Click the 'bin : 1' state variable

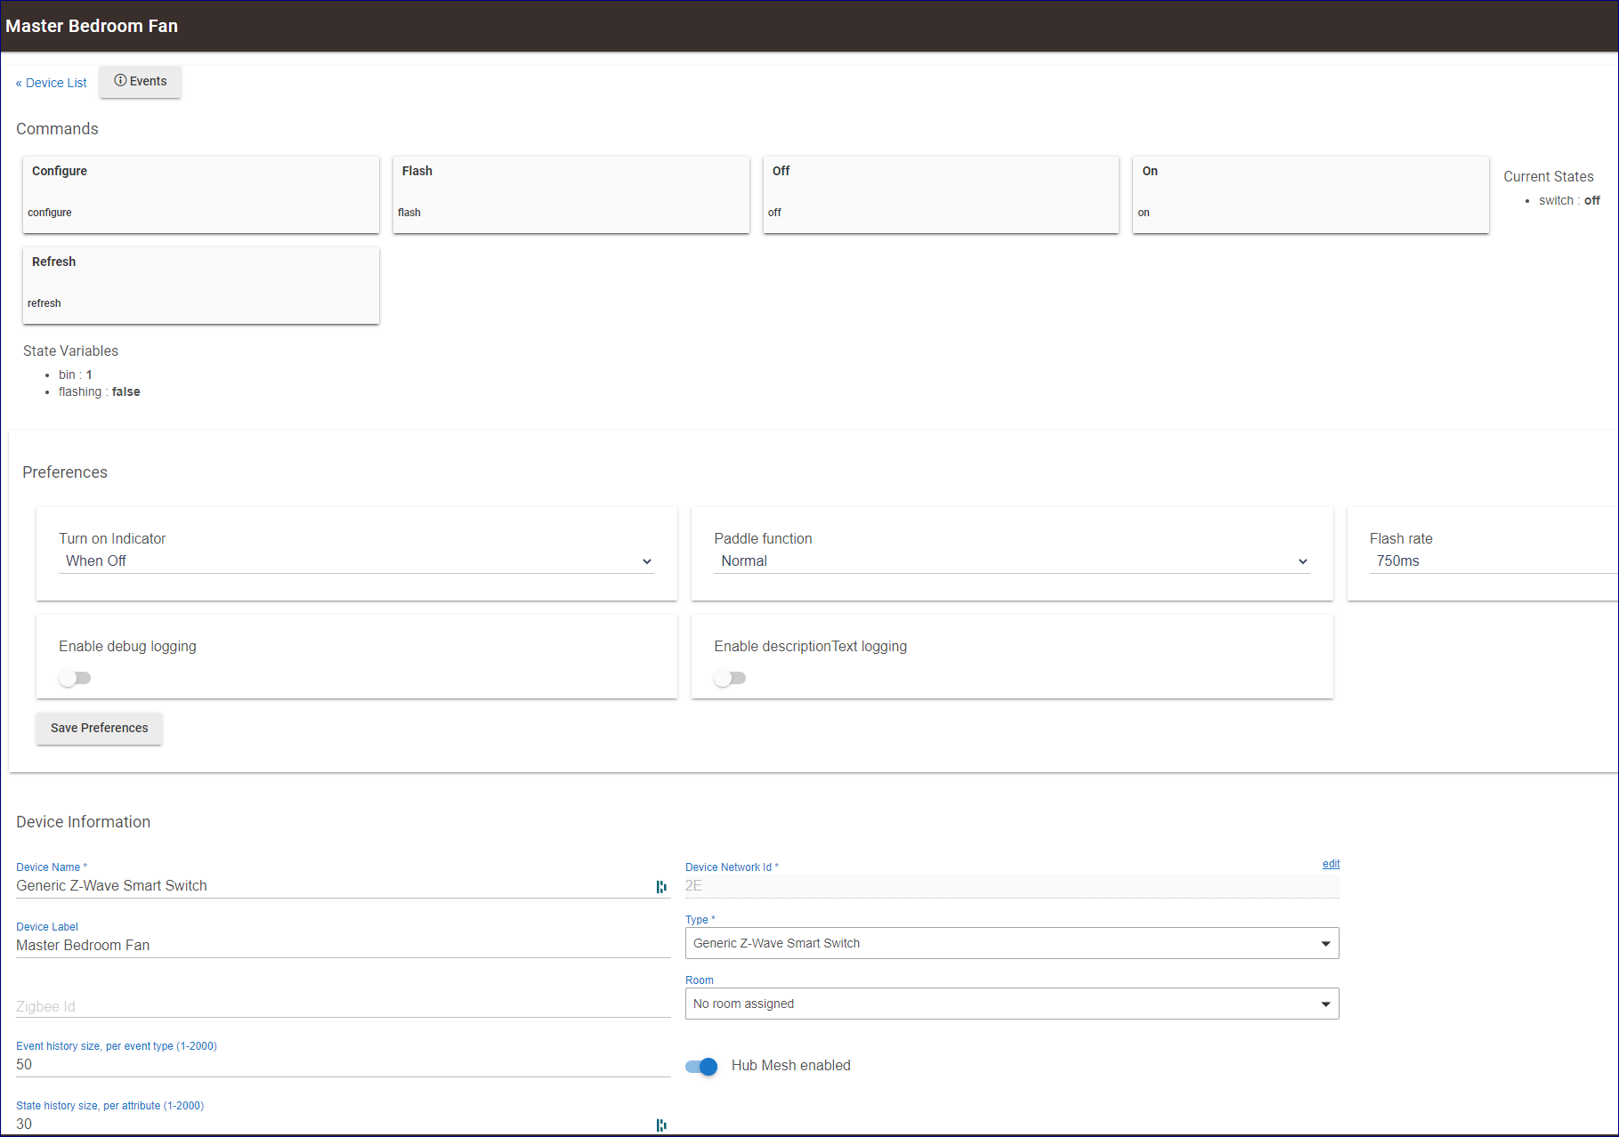pyautogui.click(x=76, y=375)
